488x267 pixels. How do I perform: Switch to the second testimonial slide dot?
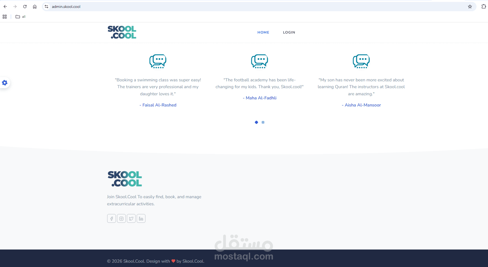(x=263, y=122)
